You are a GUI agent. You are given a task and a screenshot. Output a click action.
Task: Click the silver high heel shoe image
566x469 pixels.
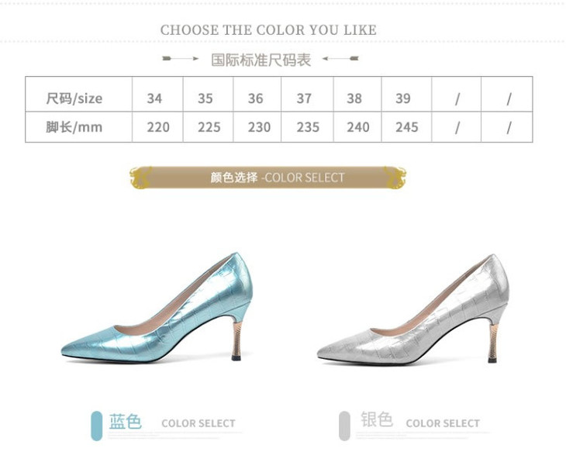click(412, 310)
